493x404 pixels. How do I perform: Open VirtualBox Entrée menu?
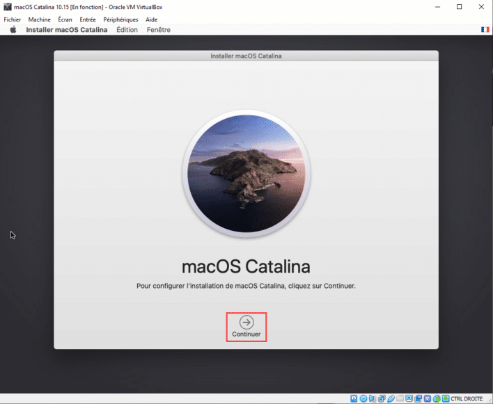(88, 19)
